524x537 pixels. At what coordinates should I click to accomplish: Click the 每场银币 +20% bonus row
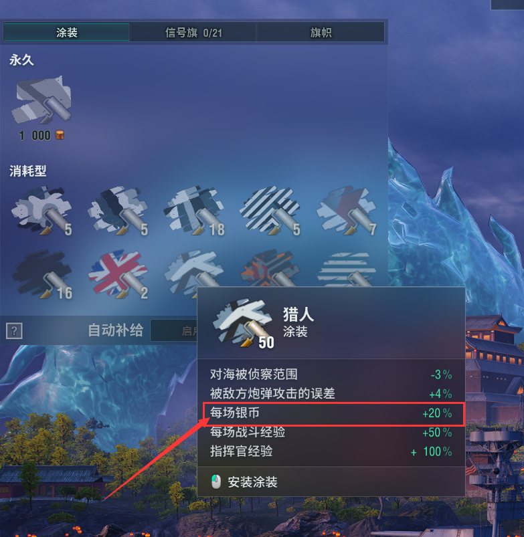tap(333, 414)
